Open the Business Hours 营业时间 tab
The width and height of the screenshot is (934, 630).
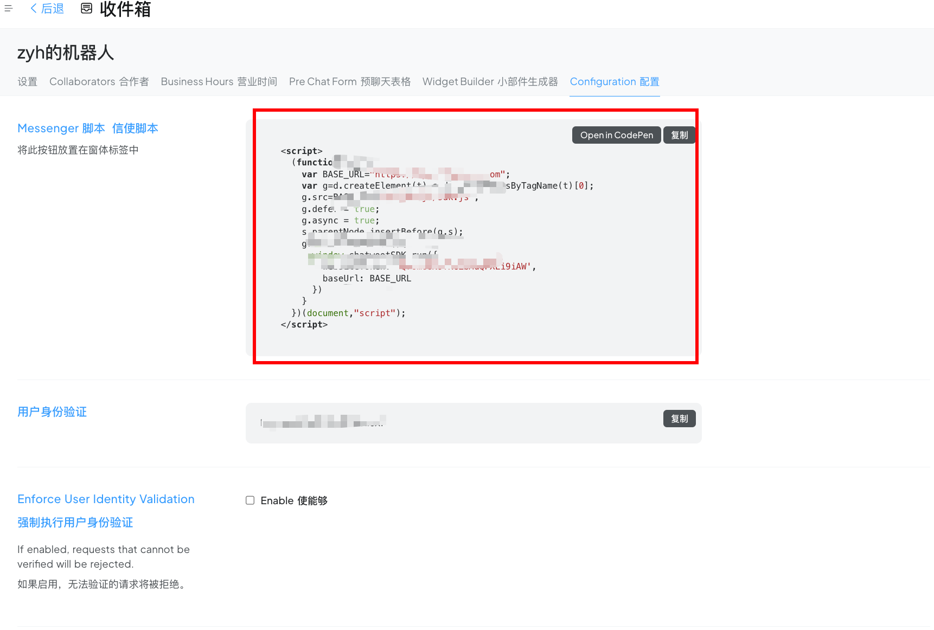[x=219, y=81]
